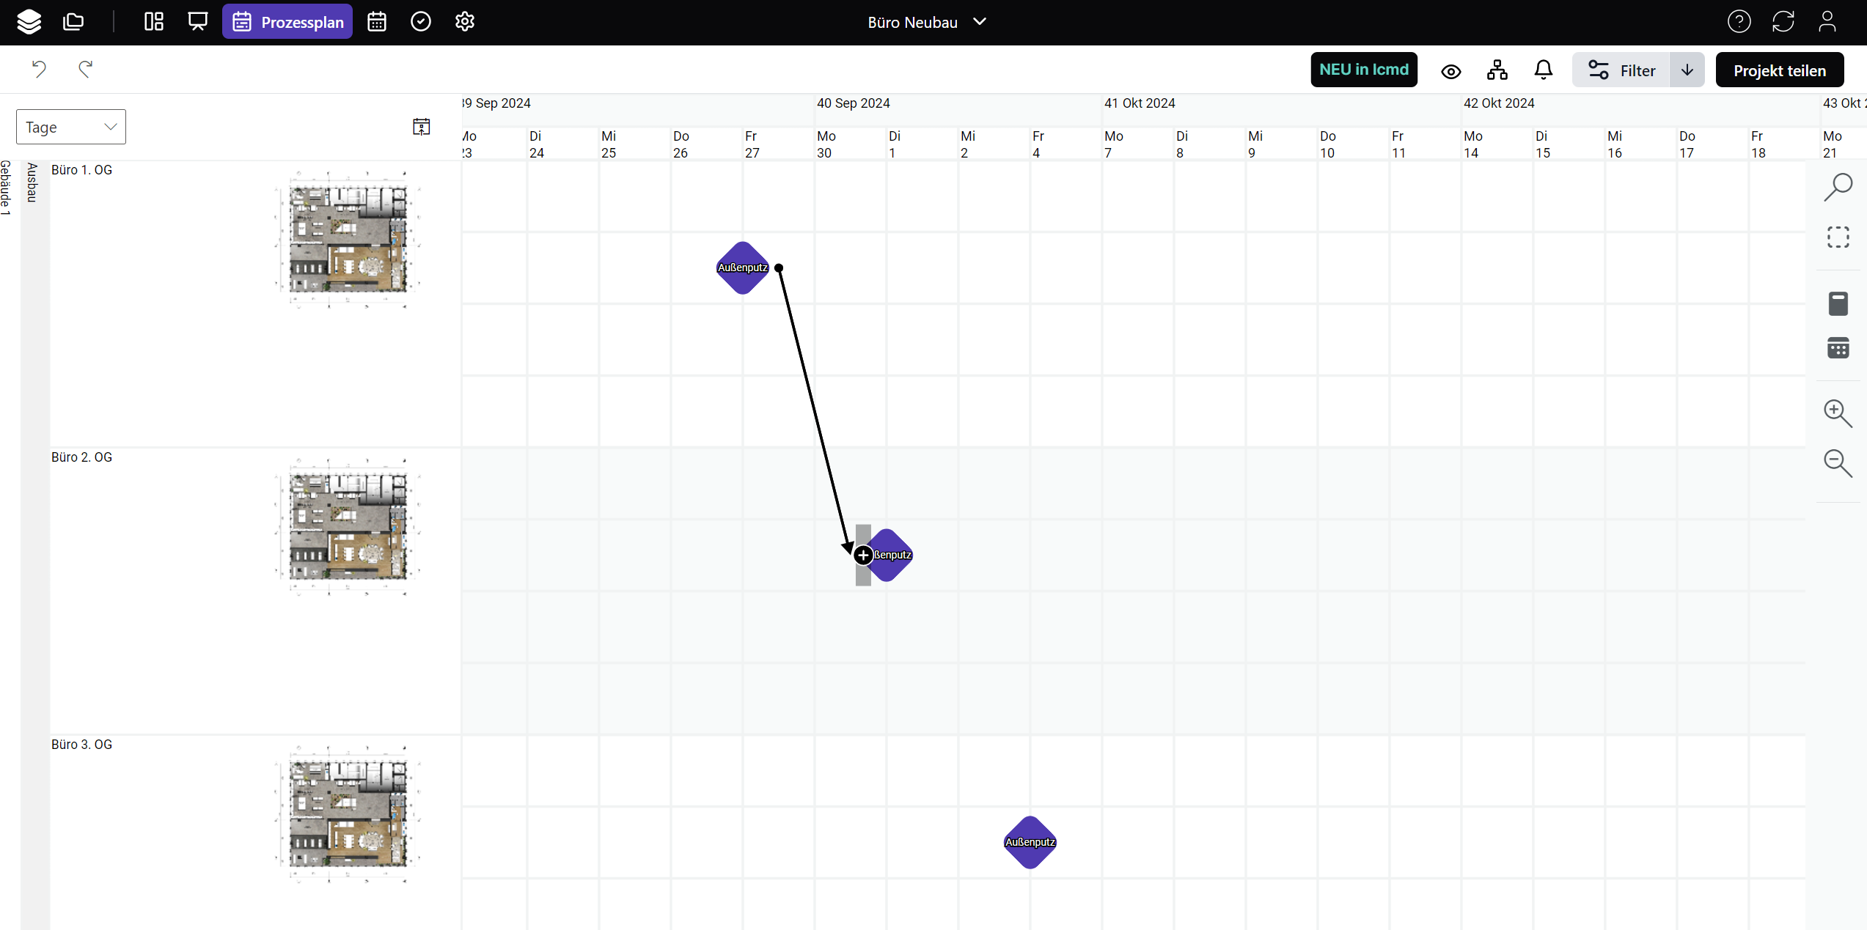1867x930 pixels.
Task: Jump to today calendar icon
Action: pyautogui.click(x=421, y=127)
